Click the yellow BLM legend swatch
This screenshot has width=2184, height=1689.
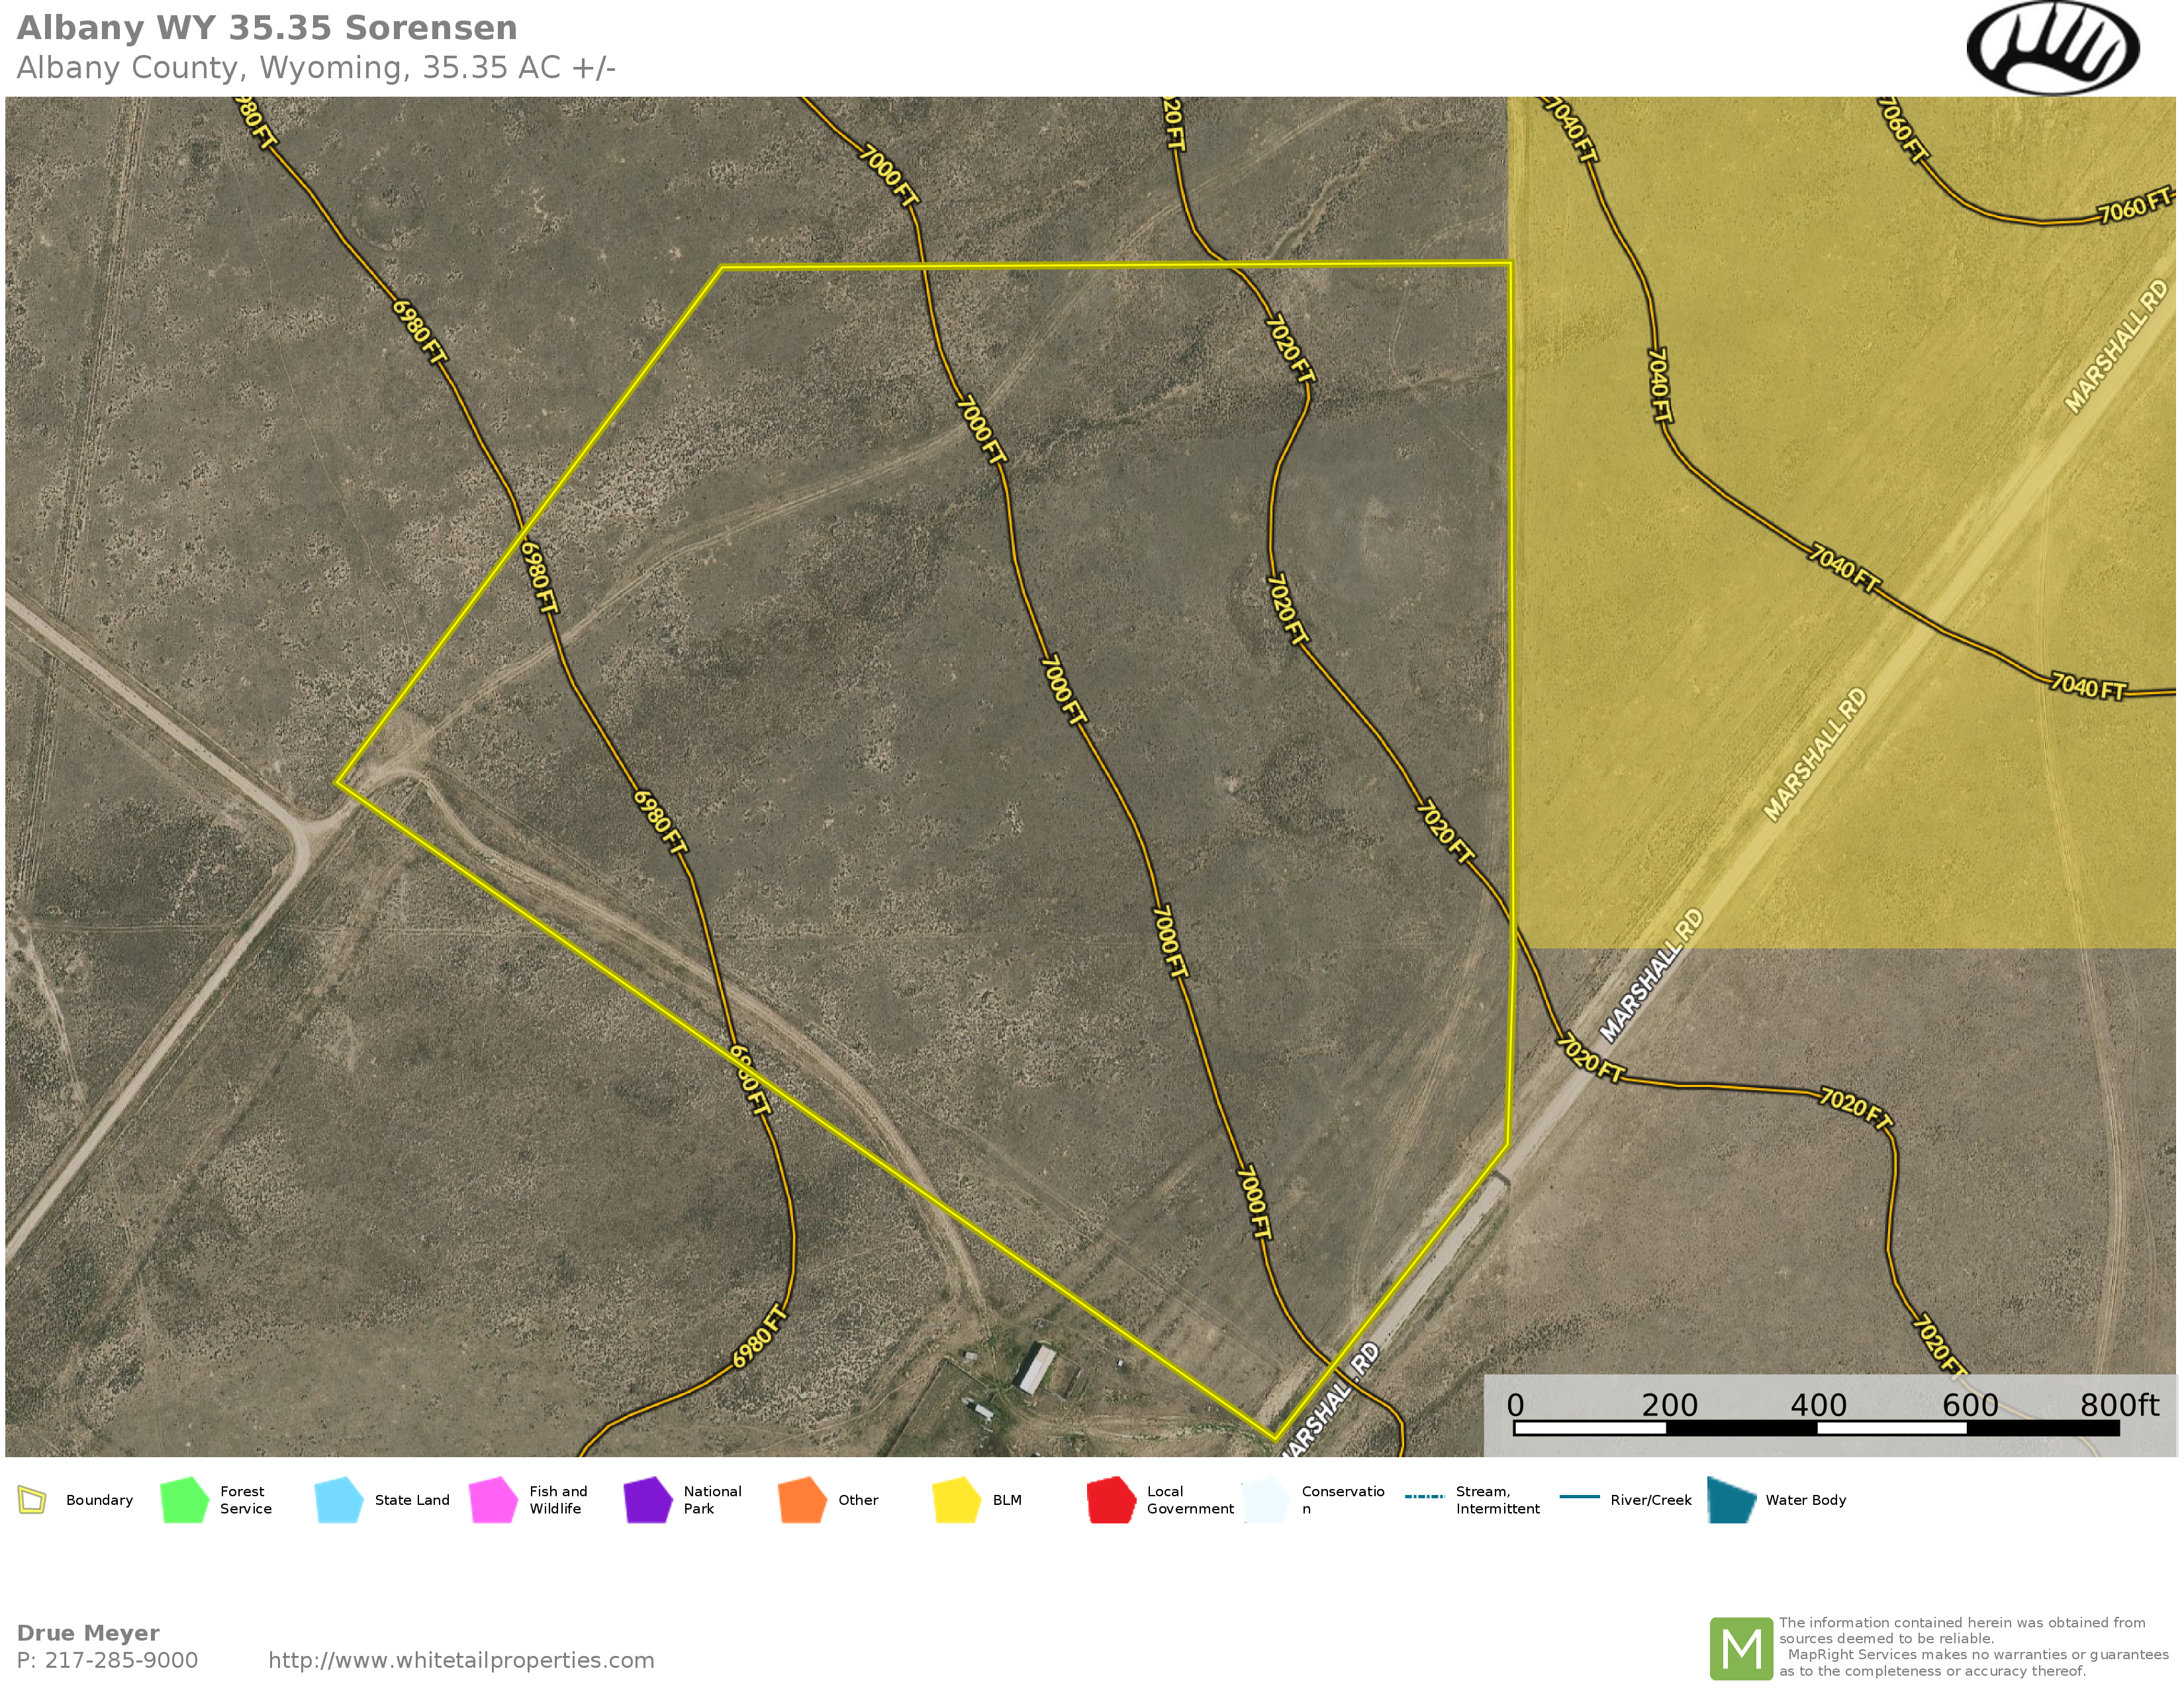956,1500
